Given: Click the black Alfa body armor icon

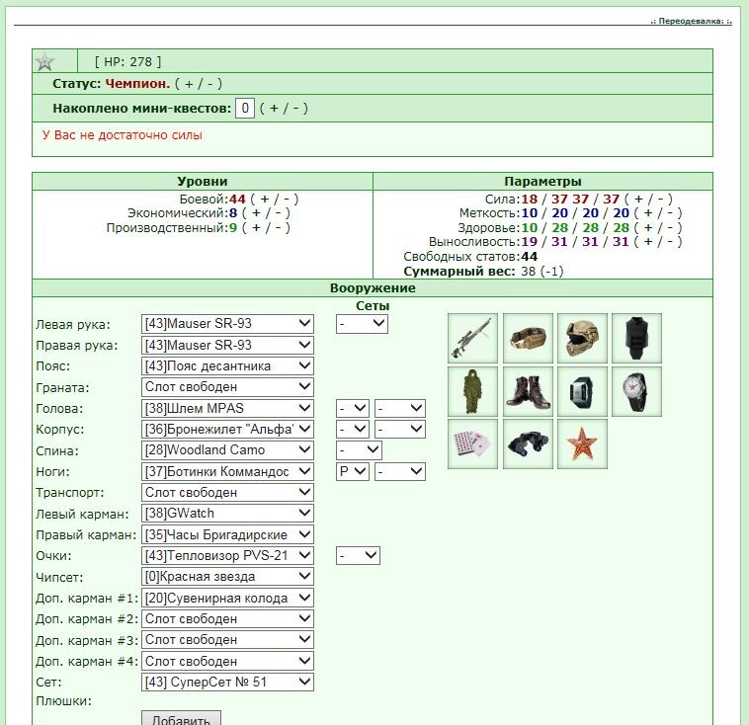Looking at the screenshot, I should 636,338.
